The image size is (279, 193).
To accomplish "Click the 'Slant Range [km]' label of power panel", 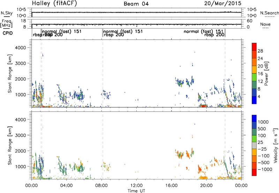I will pos(10,74).
